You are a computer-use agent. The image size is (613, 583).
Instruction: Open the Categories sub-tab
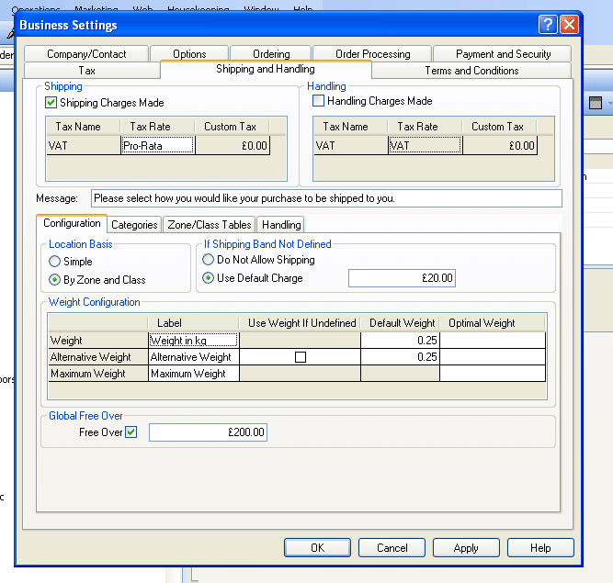point(134,225)
